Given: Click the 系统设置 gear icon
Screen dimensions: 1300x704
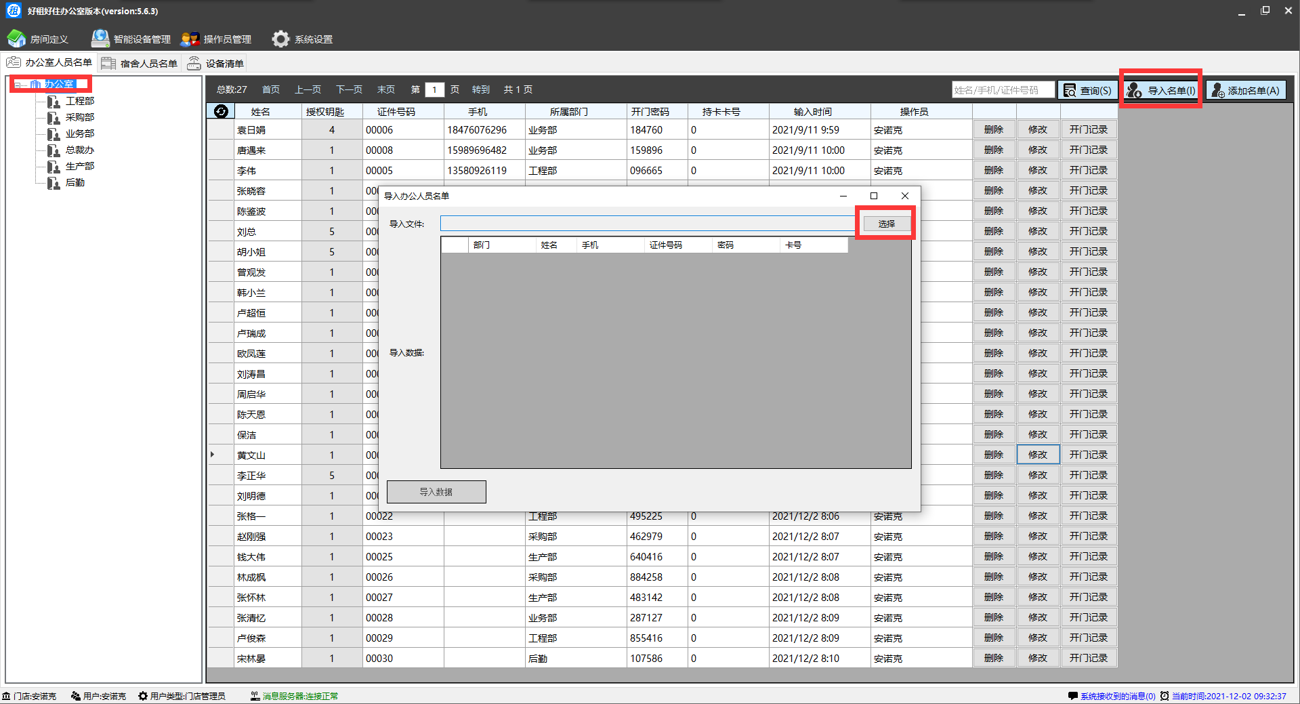Looking at the screenshot, I should point(280,39).
